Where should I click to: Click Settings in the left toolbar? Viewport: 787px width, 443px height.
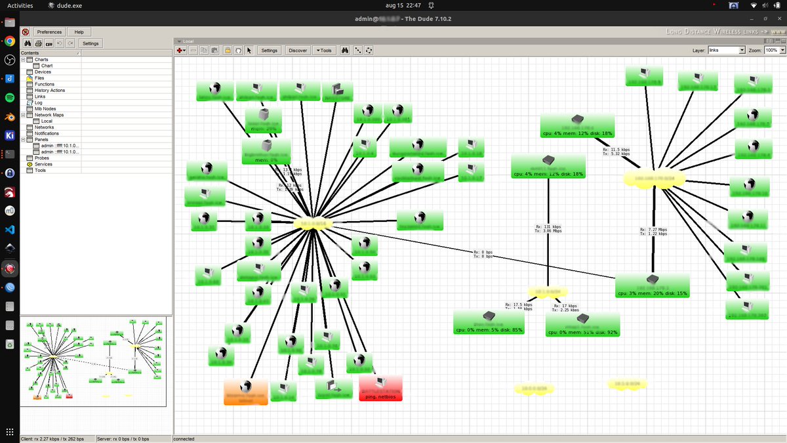point(91,43)
